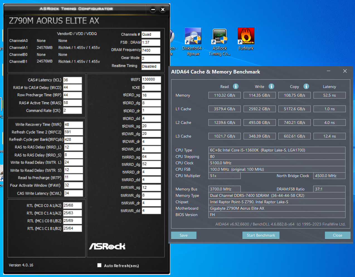Image resolution: width=355 pixels, height=277 pixels.
Task: Click the tWRRD_sg value field
Action: 151,157
